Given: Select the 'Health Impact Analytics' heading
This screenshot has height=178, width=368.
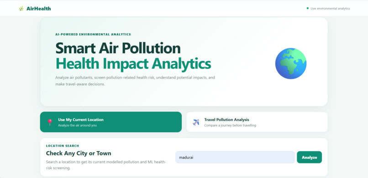Looking at the screenshot, I should coord(133,64).
